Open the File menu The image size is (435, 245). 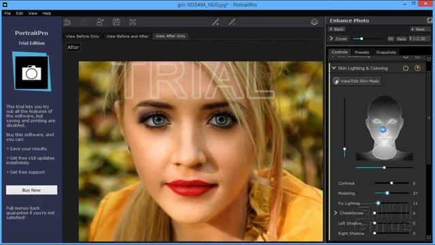[7, 13]
